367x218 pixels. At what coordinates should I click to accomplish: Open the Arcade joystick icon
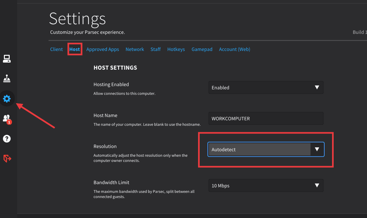[x=7, y=78]
